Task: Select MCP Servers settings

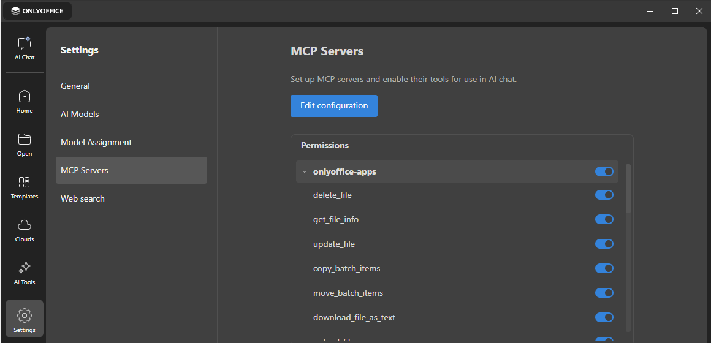Action: 132,170
